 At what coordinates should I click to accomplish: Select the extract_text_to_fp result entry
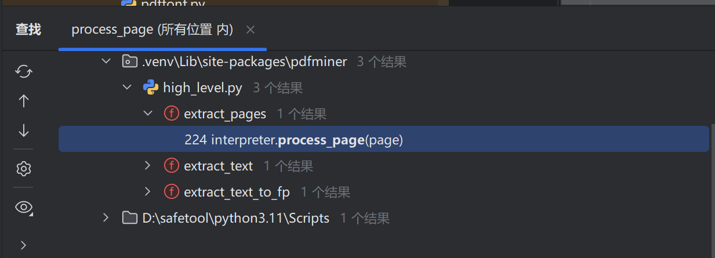[237, 192]
